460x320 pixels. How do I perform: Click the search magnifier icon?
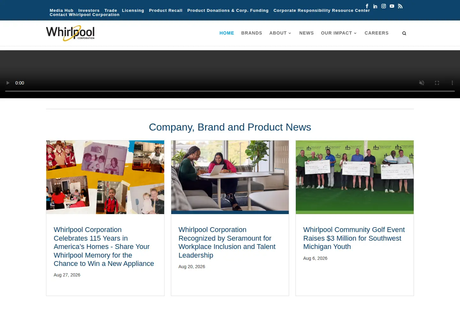tap(404, 33)
